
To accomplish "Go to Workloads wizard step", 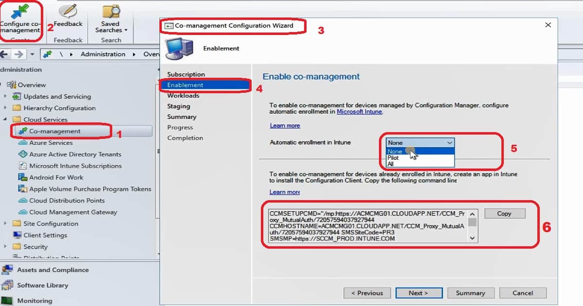I will [x=183, y=96].
